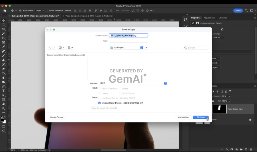Viewport: 257px width, 152px height.
Task: Click the Suchen search field
Action: 196,47
